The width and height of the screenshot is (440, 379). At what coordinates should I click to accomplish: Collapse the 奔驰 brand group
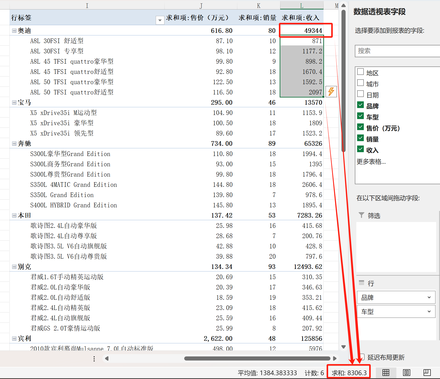point(14,144)
